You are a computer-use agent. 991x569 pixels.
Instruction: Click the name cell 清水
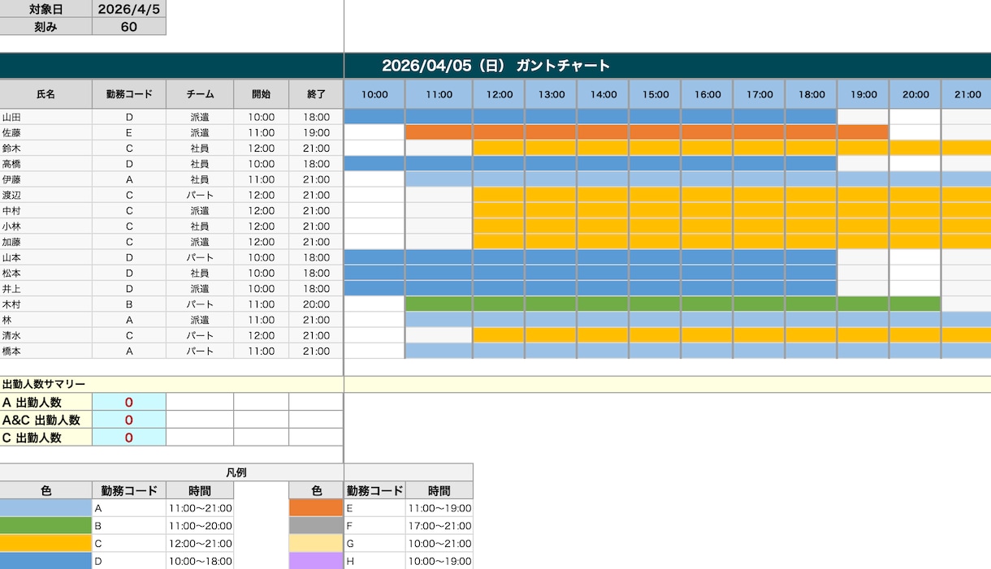pyautogui.click(x=46, y=336)
